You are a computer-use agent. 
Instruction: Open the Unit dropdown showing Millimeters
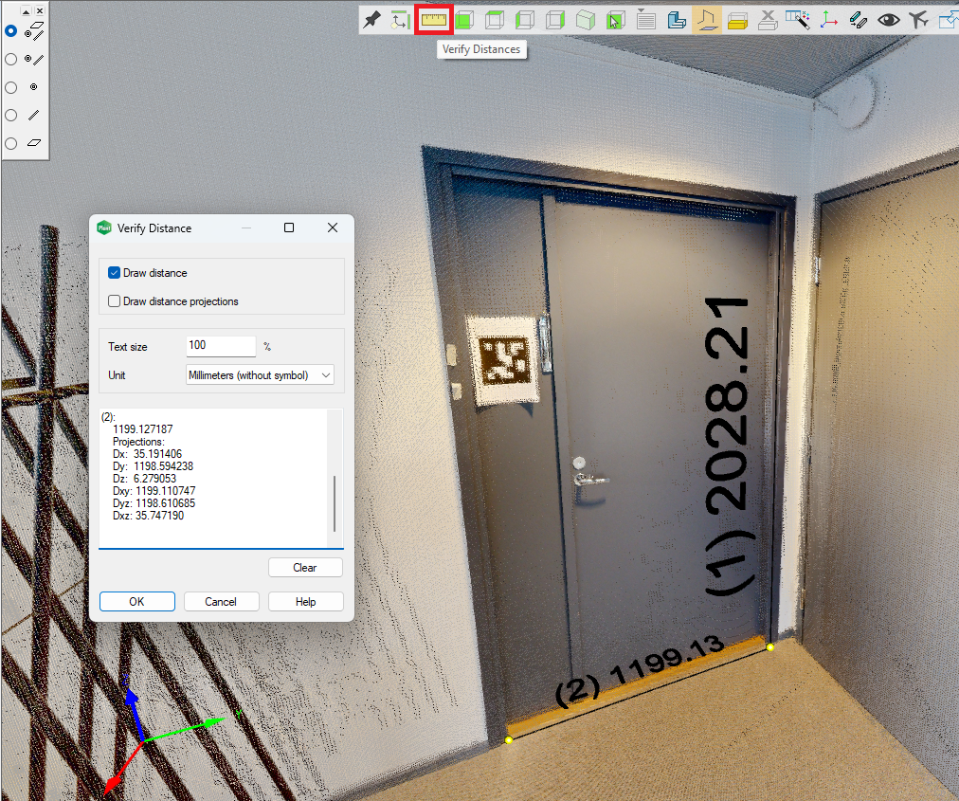(x=260, y=375)
